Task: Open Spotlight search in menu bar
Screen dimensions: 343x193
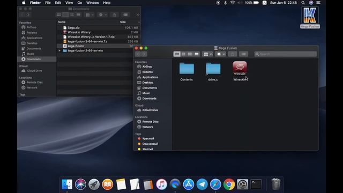Action: pos(303,3)
